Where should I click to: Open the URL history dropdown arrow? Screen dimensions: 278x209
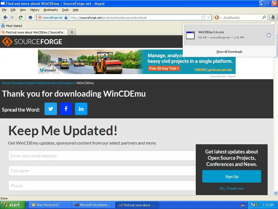coord(209,17)
